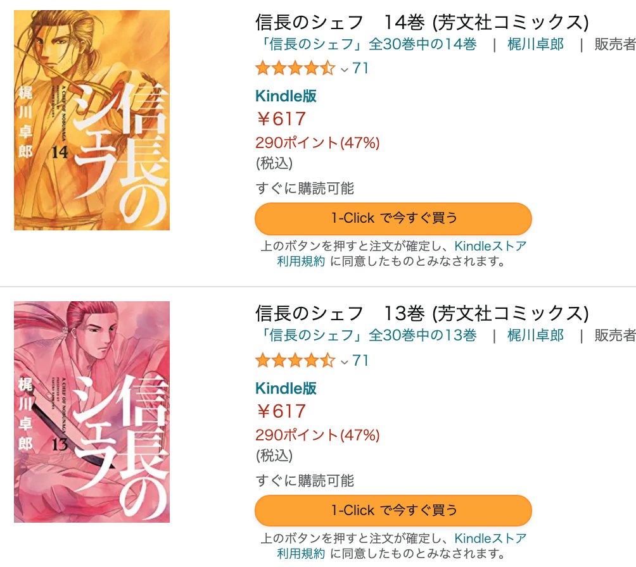This screenshot has width=636, height=567.
Task: Click author 梶川卓郎 on volume 14
Action: pos(535,44)
